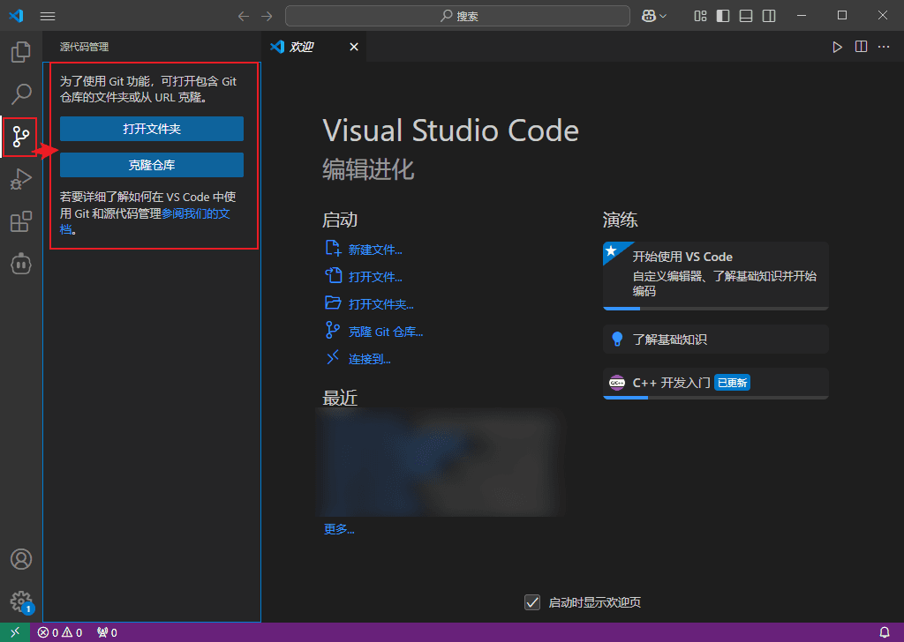
Task: Close the 欢迎 tab
Action: pos(354,47)
